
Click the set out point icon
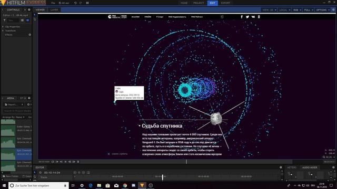[61, 162]
